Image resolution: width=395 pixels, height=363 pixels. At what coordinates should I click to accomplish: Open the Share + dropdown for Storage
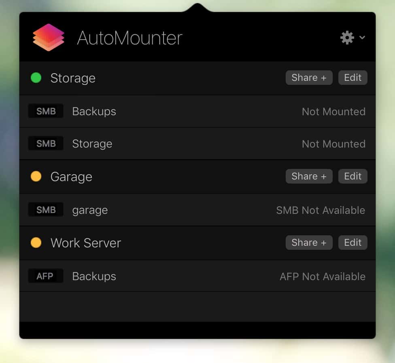(309, 78)
